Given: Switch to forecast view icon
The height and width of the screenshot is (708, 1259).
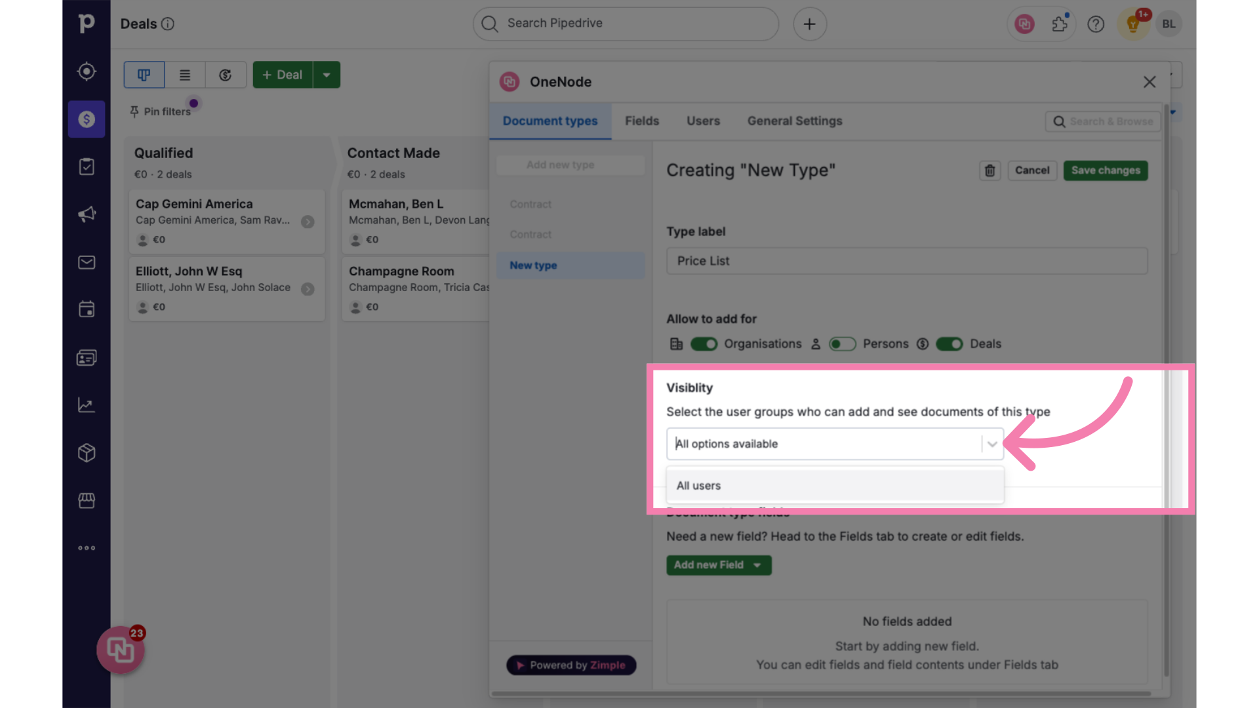Looking at the screenshot, I should point(226,75).
